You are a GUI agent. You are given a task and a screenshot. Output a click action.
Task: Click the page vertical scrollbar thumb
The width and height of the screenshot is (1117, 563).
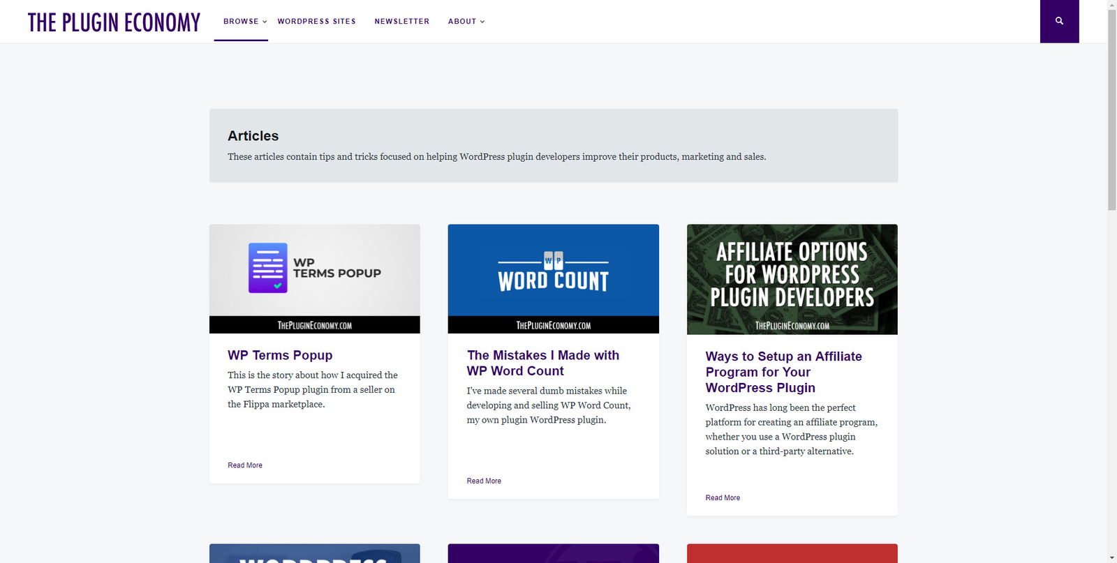(1111, 110)
